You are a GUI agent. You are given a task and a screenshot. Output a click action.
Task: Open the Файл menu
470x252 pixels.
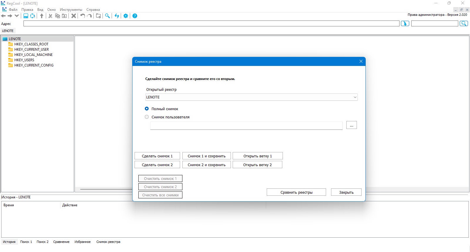click(x=13, y=10)
